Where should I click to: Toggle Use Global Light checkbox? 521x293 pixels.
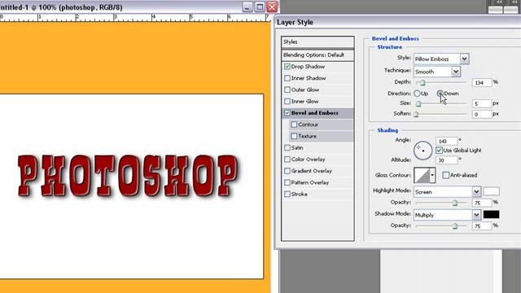click(x=439, y=151)
